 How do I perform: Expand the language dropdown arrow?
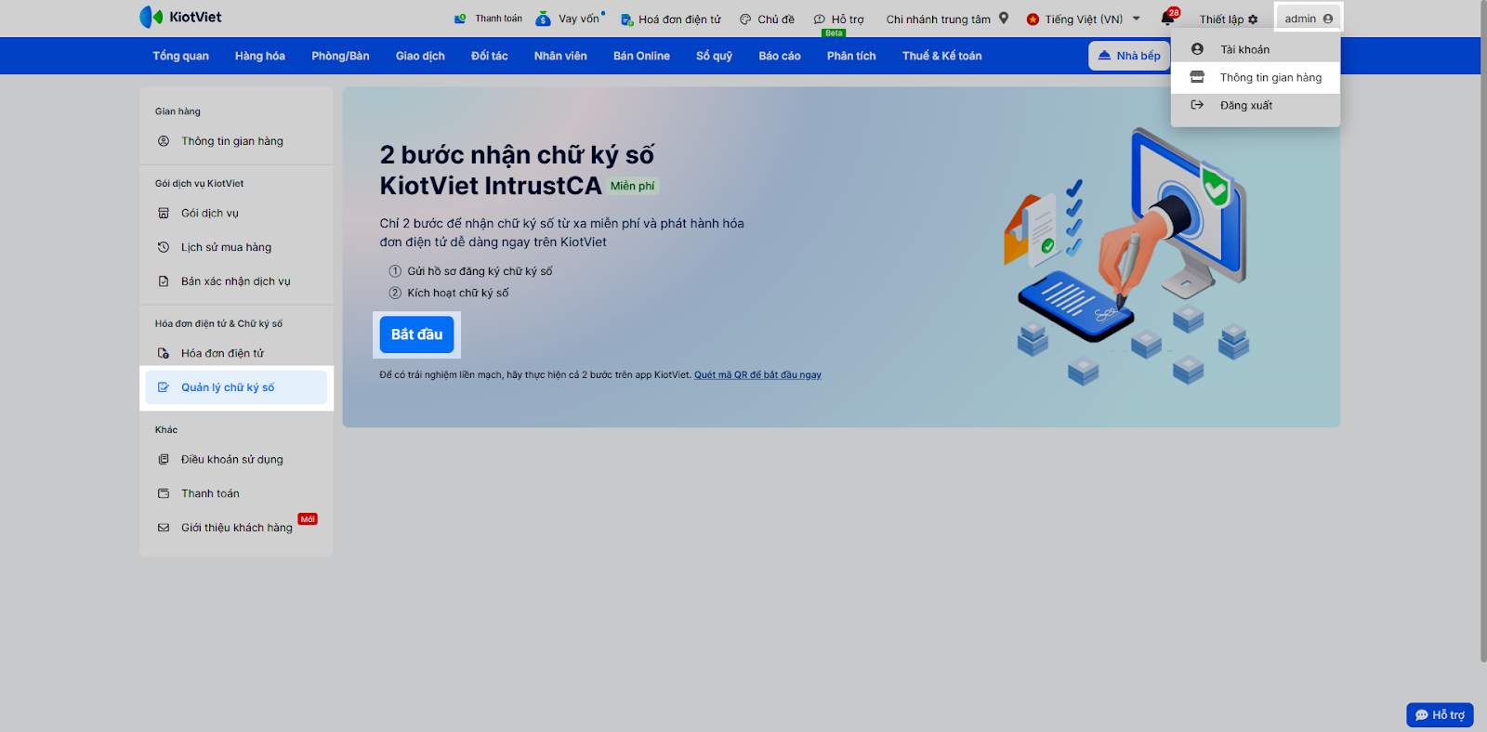(x=1137, y=19)
